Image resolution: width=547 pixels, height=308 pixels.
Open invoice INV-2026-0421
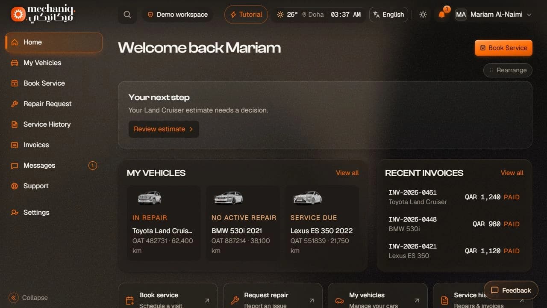click(x=454, y=251)
